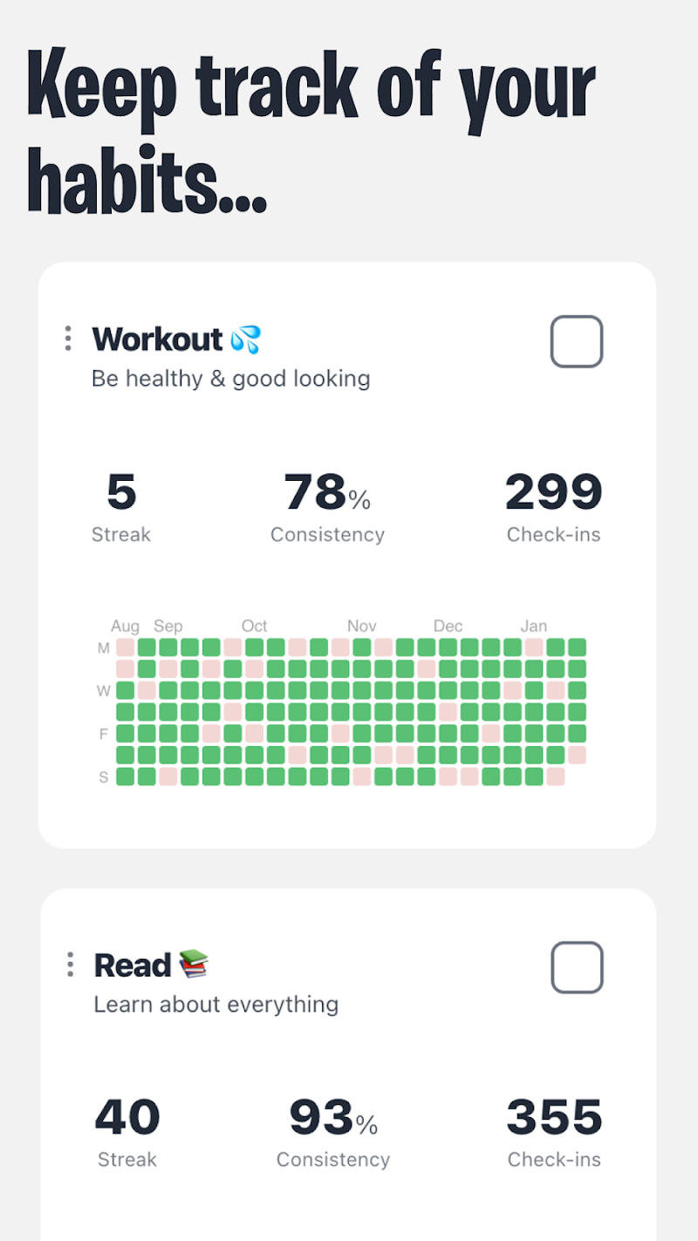Click the first pink Monday cell in heatmap
The height and width of the screenshot is (1241, 698).
[x=126, y=648]
